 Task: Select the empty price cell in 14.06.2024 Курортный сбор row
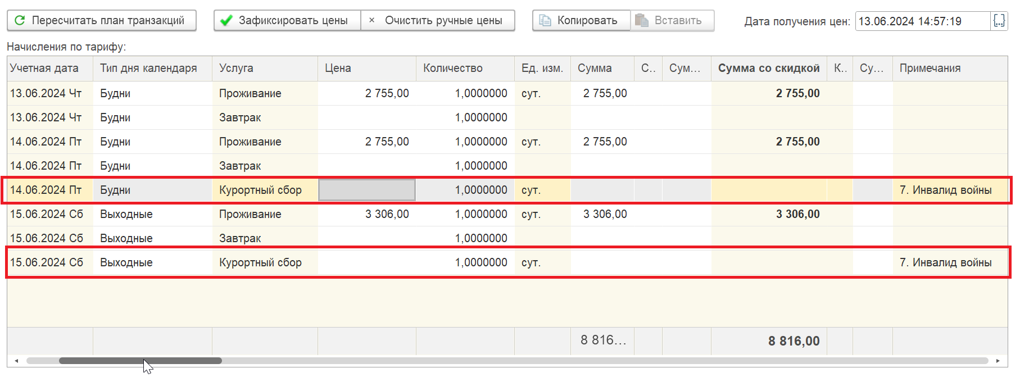pos(367,190)
